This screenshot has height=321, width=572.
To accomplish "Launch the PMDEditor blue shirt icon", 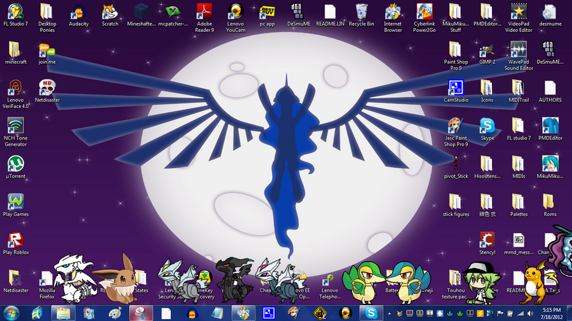I will (550, 129).
